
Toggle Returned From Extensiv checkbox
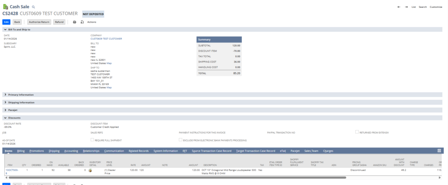pyautogui.click(x=357, y=132)
